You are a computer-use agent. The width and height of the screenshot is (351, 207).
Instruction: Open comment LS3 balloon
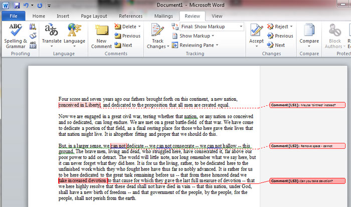(x=307, y=181)
